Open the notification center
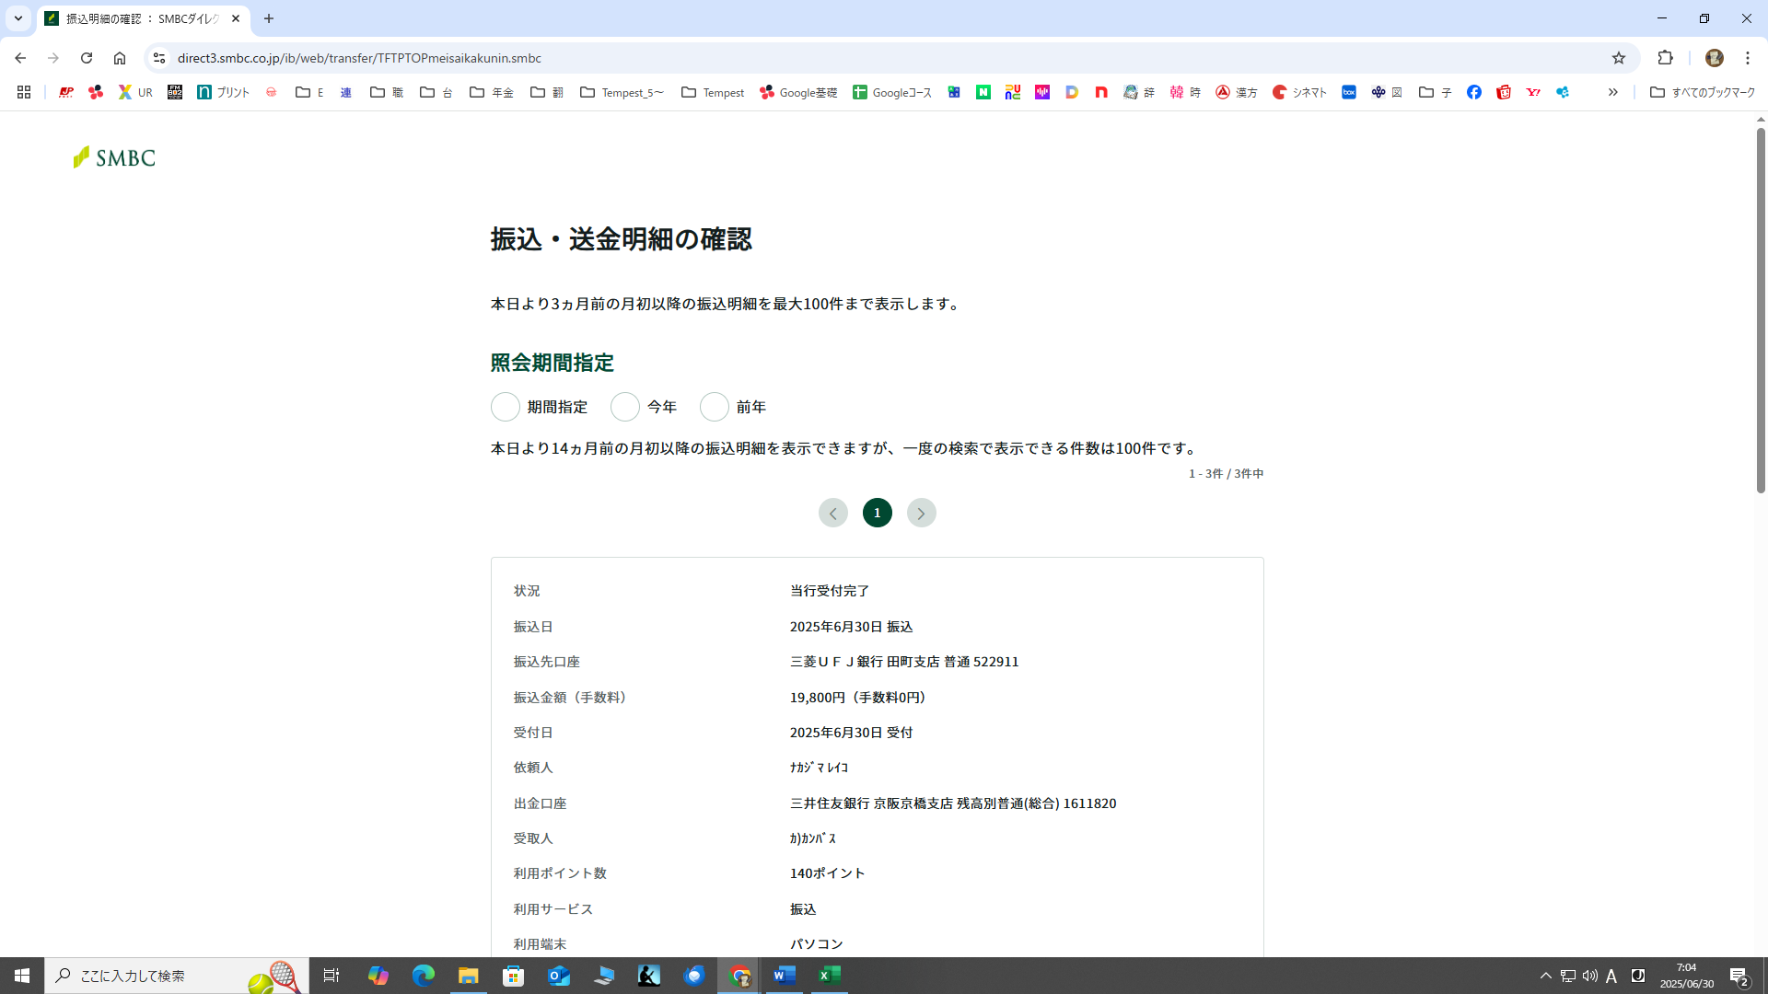1768x994 pixels. click(1739, 976)
